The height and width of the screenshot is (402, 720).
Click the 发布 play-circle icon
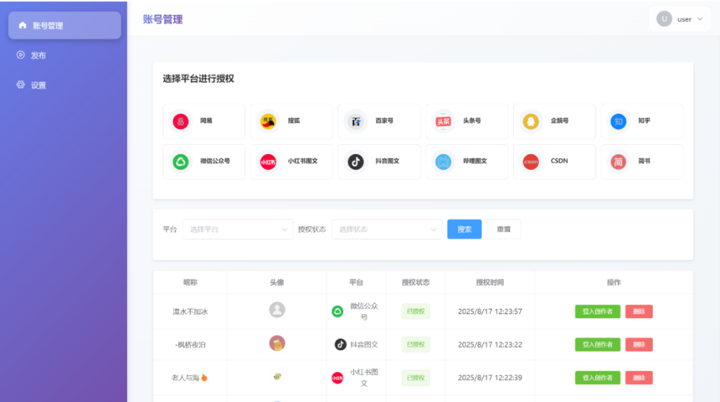(x=21, y=54)
